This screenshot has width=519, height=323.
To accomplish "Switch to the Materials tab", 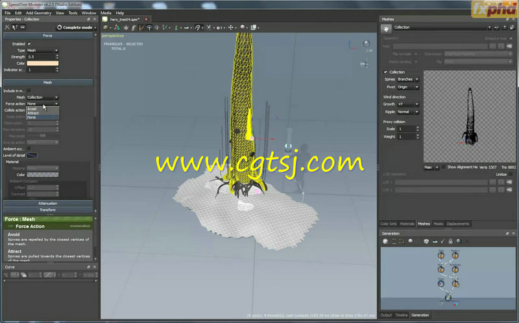I will point(407,224).
